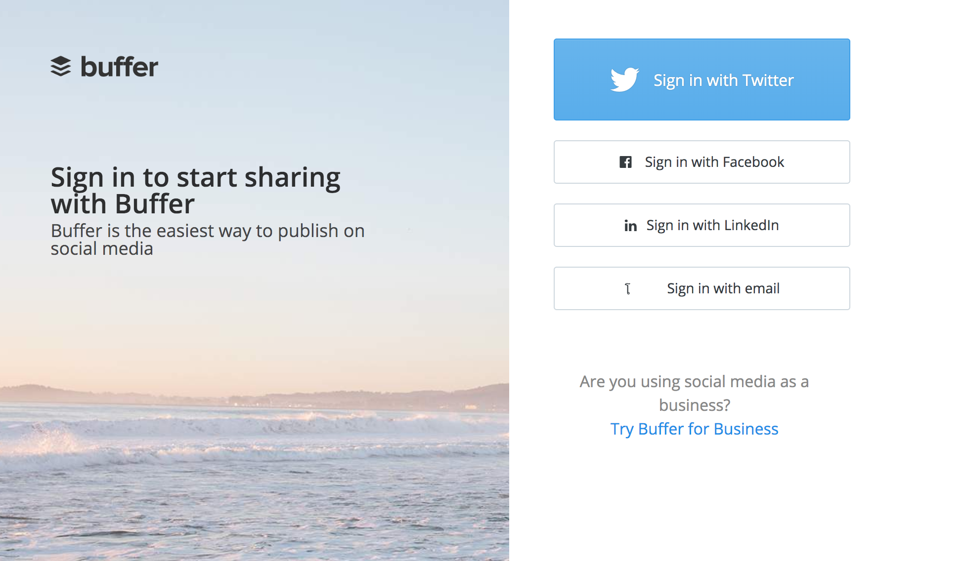The image size is (966, 561).
Task: Click the ocean background image
Action: tap(247, 469)
